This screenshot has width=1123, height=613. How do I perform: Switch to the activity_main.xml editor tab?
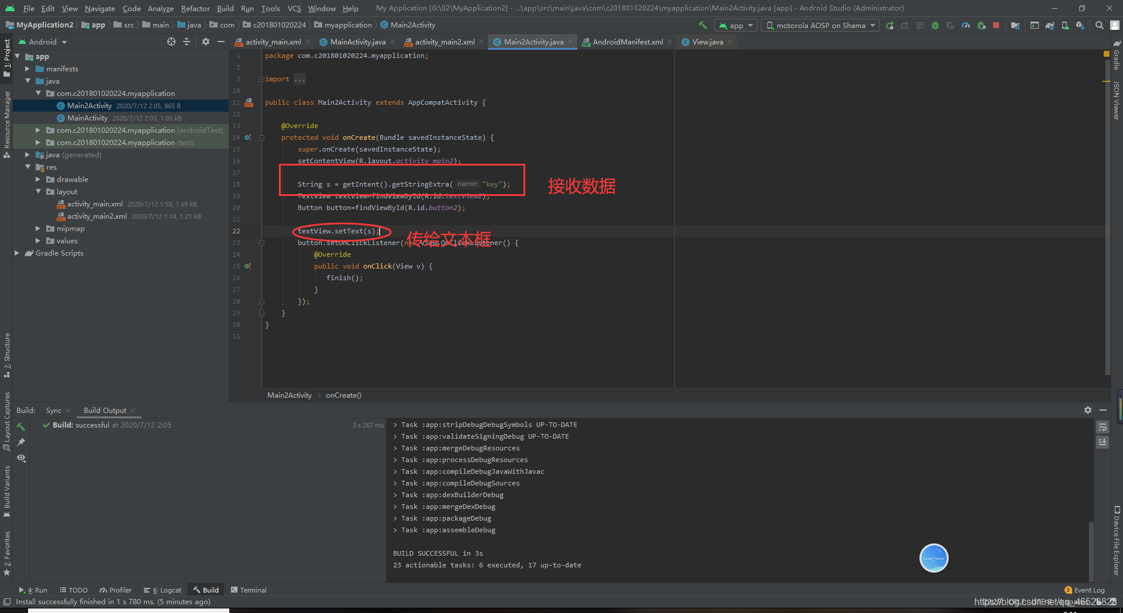point(272,42)
